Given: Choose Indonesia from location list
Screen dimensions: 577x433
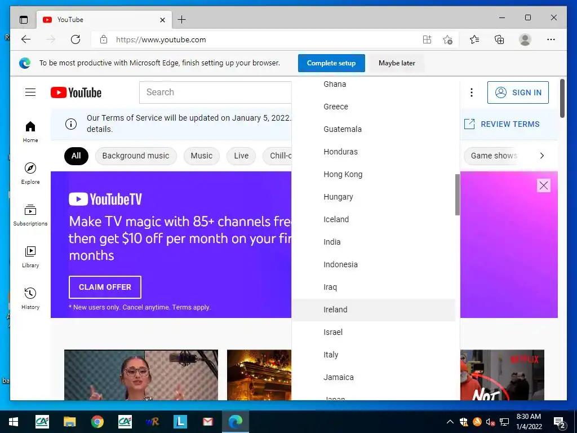Looking at the screenshot, I should (374, 264).
